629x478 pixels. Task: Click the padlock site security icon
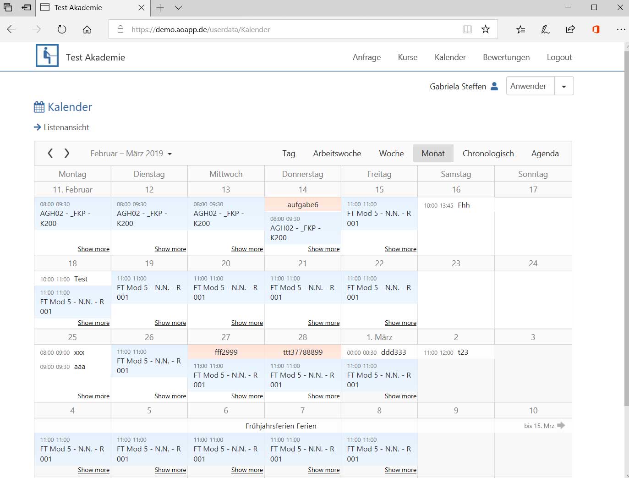[120, 29]
